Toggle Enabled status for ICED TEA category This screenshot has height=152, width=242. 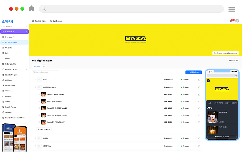185,146
